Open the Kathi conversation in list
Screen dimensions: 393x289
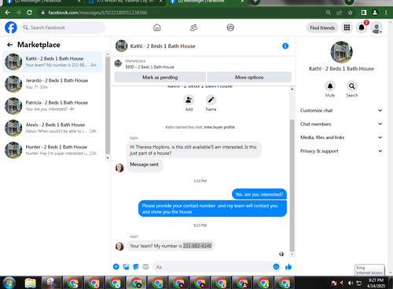(53, 62)
